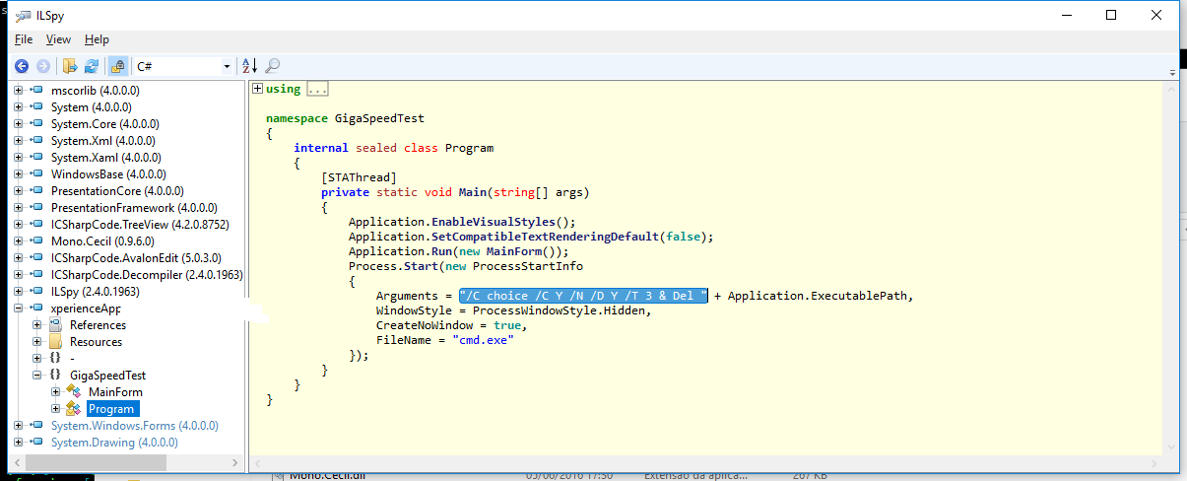Image resolution: width=1187 pixels, height=481 pixels.
Task: Click the System.Drawing assembly icon
Action: click(x=36, y=443)
